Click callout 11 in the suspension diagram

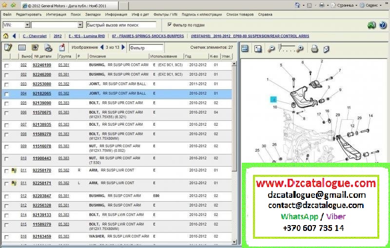pos(349,108)
